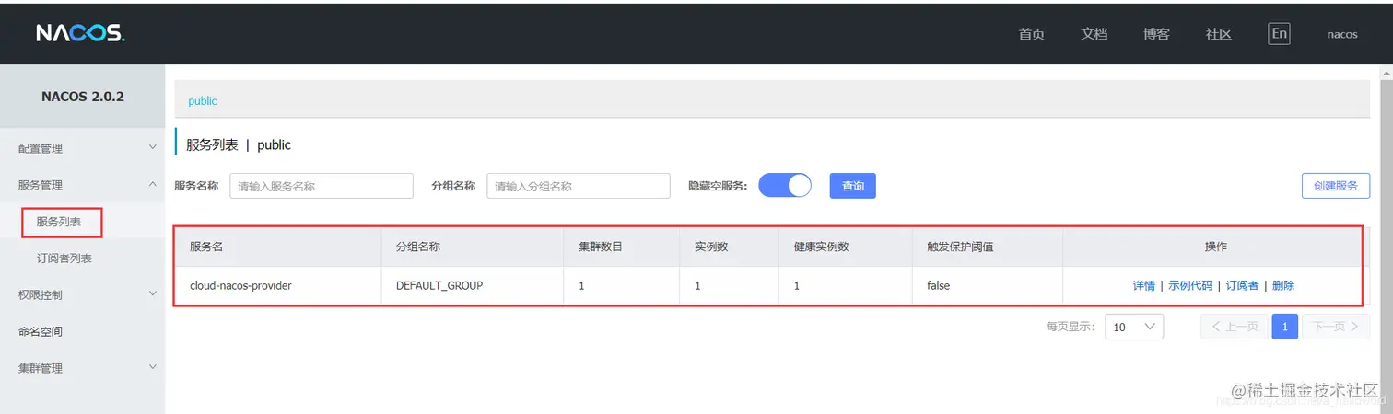Click the 查询 button
The image size is (1393, 414).
coord(853,186)
